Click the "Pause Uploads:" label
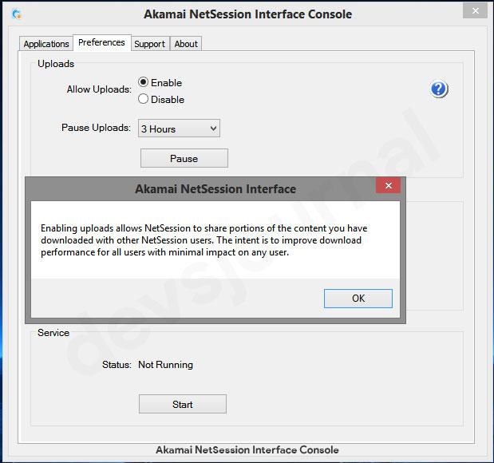 coord(96,128)
